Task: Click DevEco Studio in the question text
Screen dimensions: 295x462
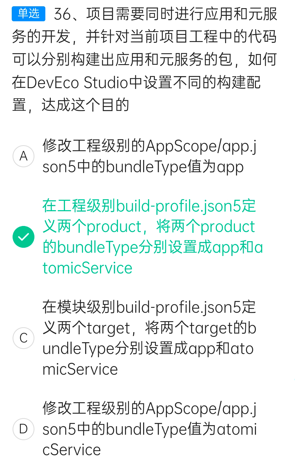Action: coord(77,82)
